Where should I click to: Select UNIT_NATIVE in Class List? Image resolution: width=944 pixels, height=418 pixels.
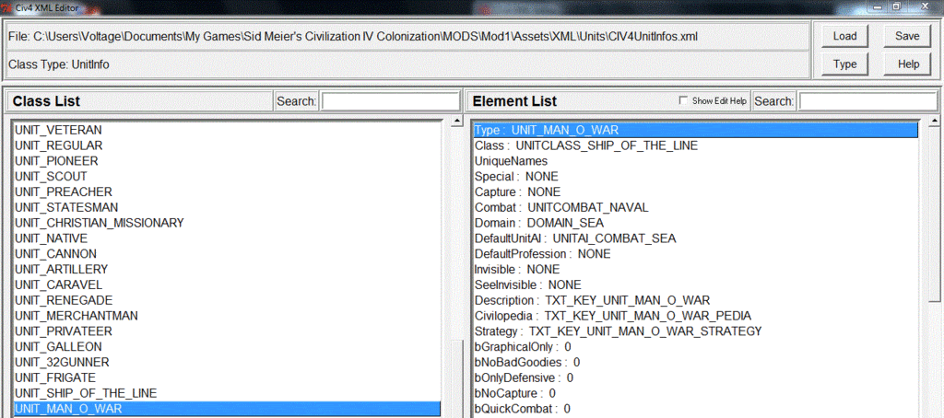227,238
